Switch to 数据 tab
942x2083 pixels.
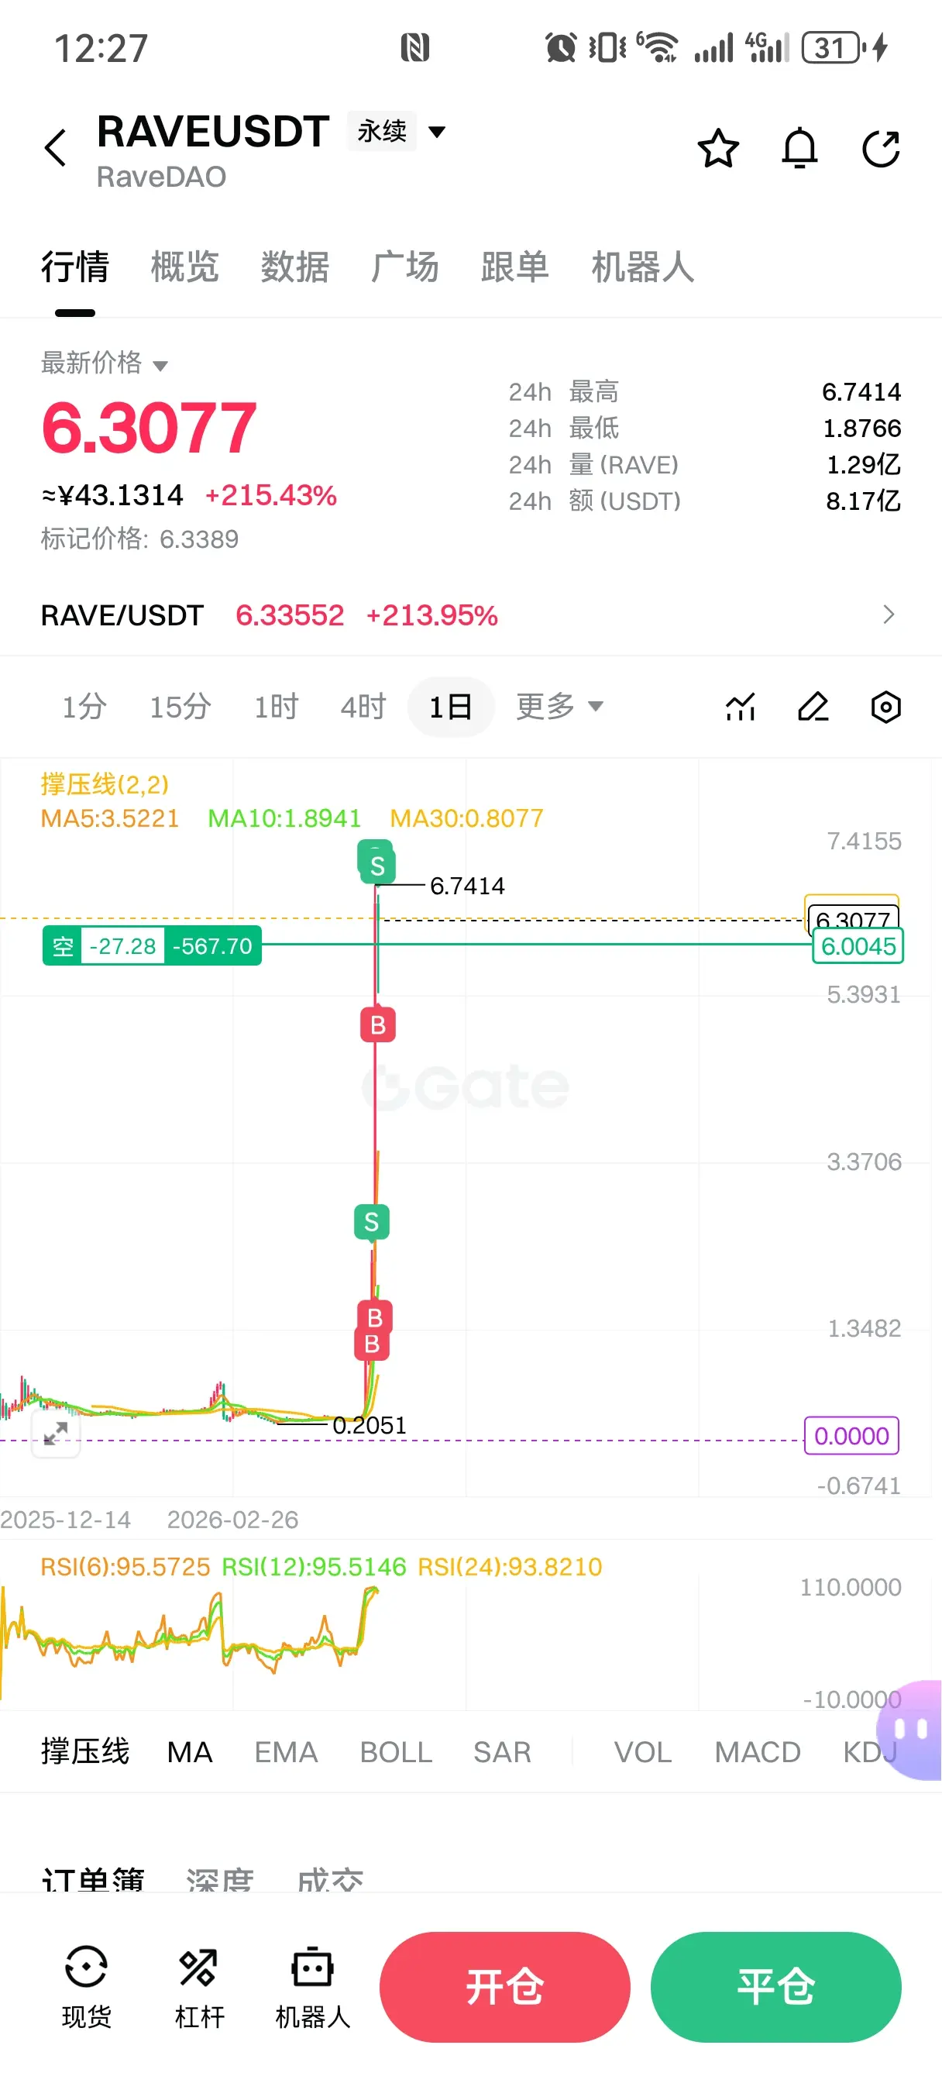(x=295, y=266)
